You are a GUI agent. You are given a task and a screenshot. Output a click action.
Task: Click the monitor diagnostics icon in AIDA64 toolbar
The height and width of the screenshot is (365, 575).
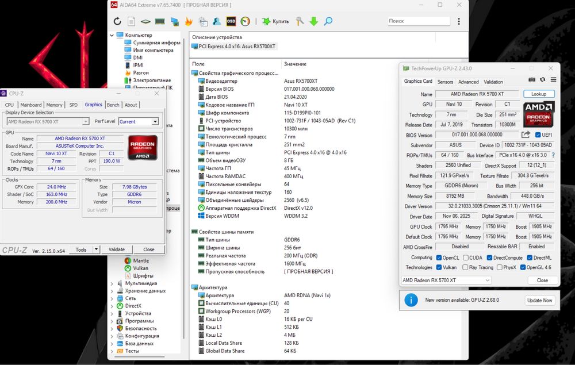point(175,21)
